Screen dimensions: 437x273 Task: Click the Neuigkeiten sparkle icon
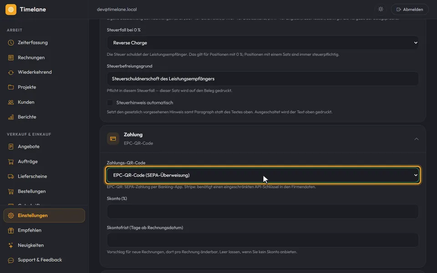pos(11,245)
